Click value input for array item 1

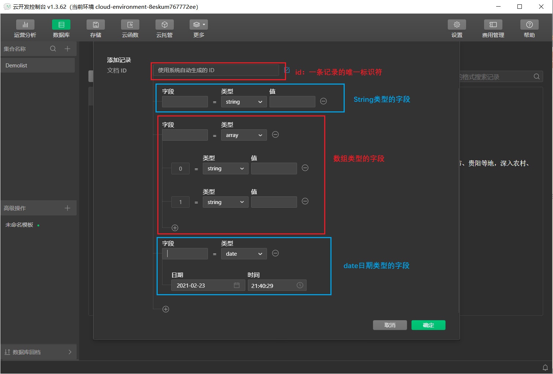(274, 202)
